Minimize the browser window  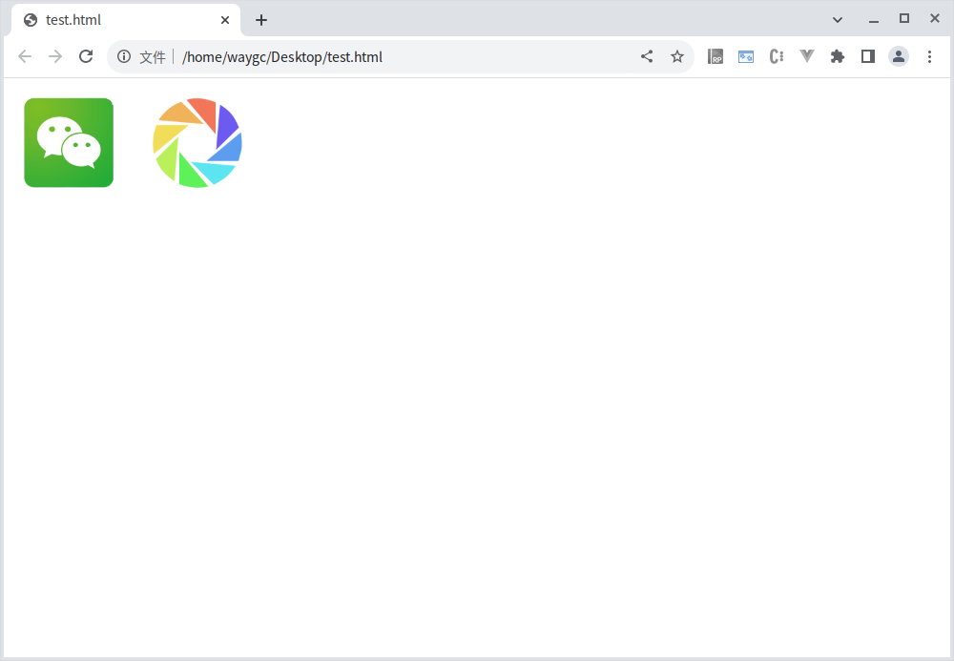(x=874, y=20)
